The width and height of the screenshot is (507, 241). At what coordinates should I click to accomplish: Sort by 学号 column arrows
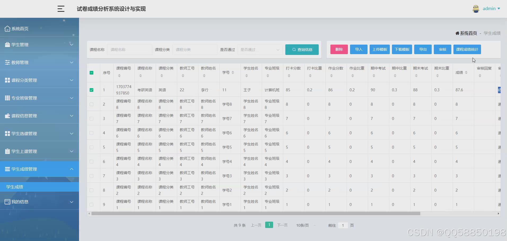tap(233, 72)
